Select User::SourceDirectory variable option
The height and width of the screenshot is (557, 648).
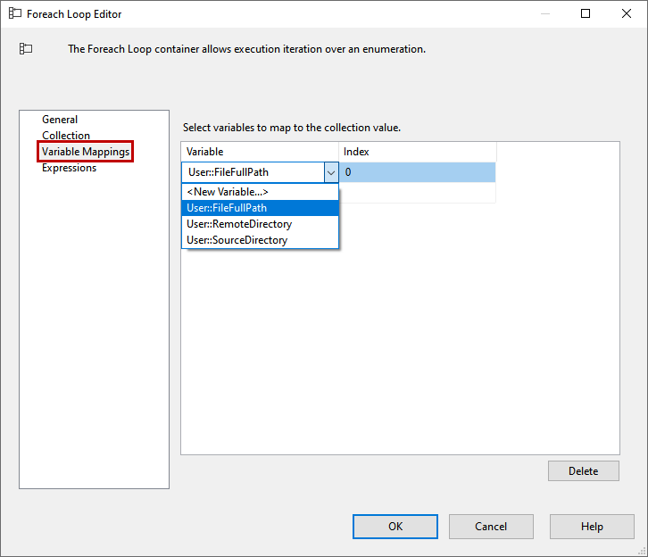click(x=237, y=240)
